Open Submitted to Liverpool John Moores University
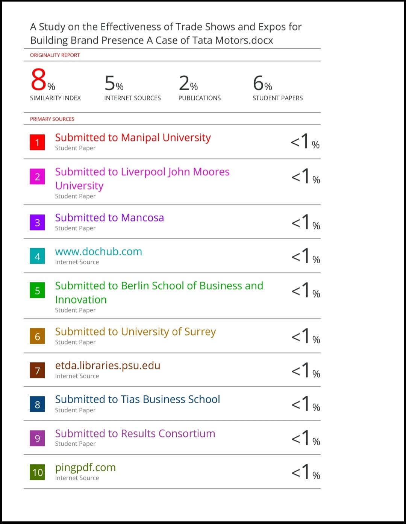Image resolution: width=406 pixels, height=524 pixels. click(142, 179)
